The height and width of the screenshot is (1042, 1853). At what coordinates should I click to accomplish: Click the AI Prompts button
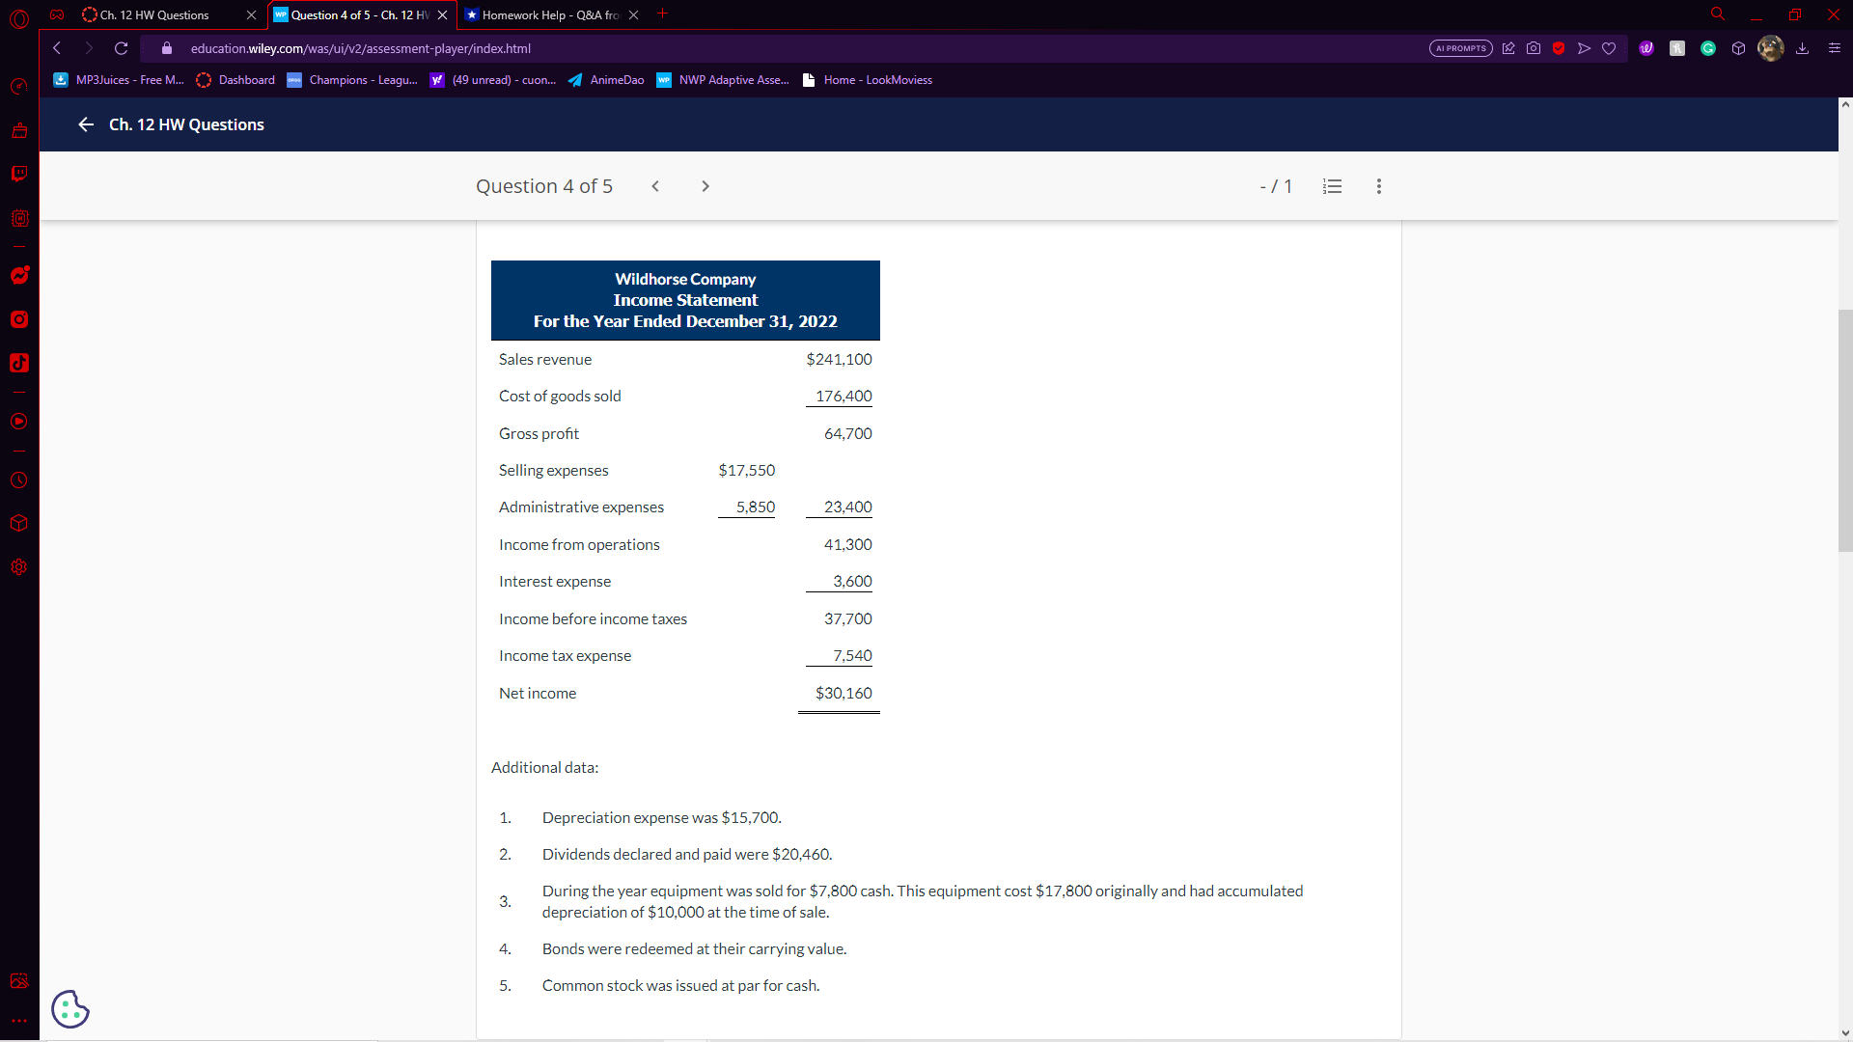1460,48
